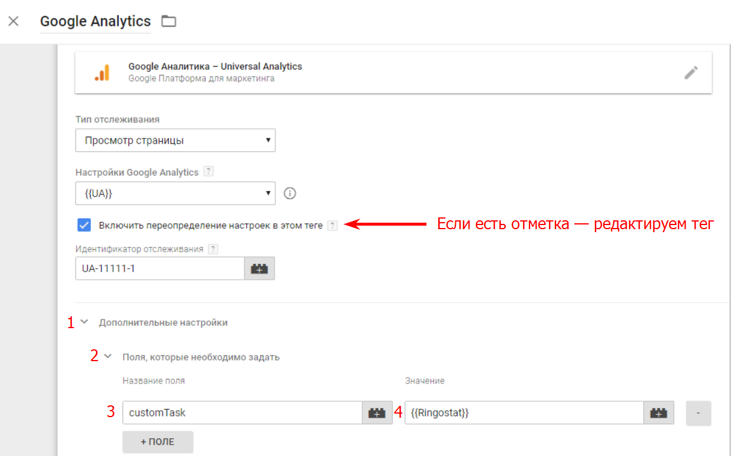Collapse 'Дополнительные настройки' section

84,322
